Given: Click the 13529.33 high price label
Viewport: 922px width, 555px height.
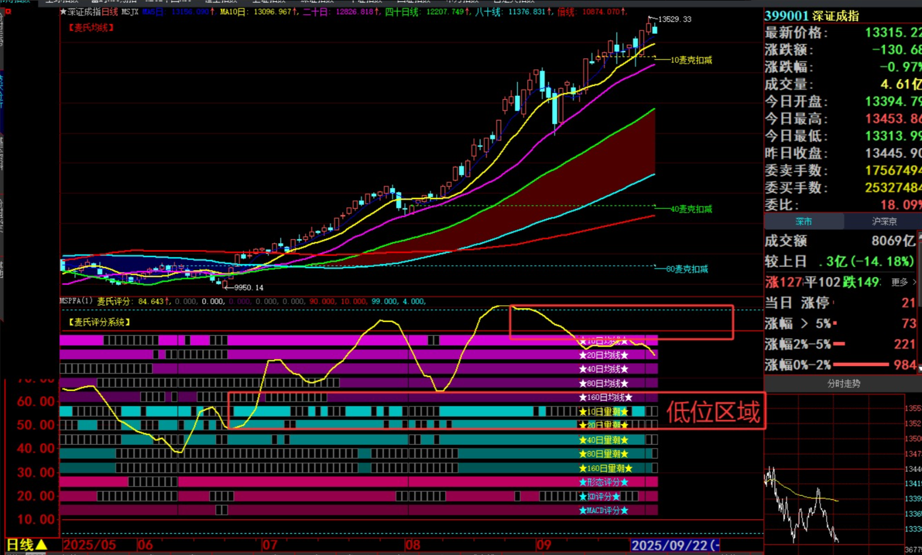Looking at the screenshot, I should pos(674,20).
